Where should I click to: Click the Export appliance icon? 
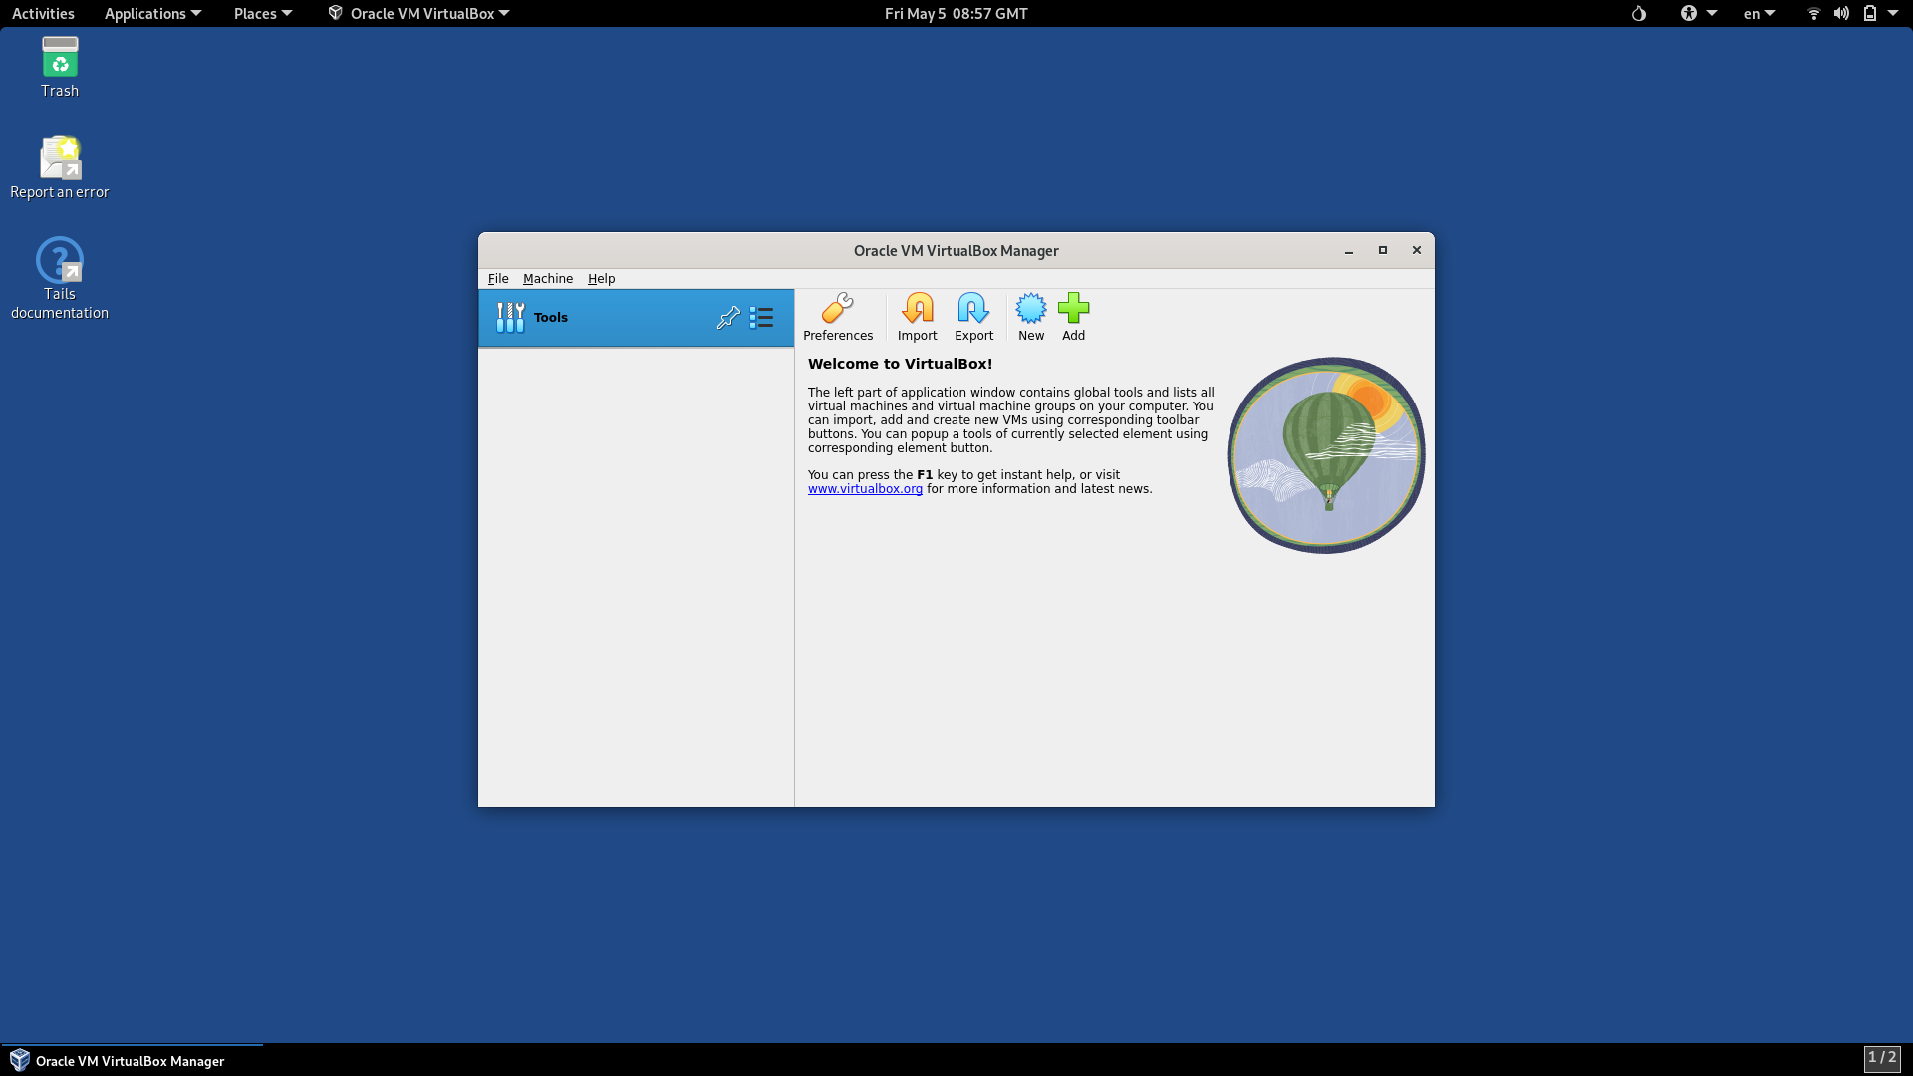973,317
